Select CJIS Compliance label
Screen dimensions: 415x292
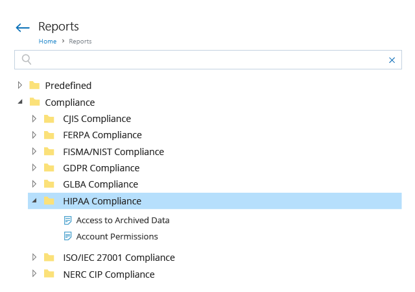click(x=97, y=119)
